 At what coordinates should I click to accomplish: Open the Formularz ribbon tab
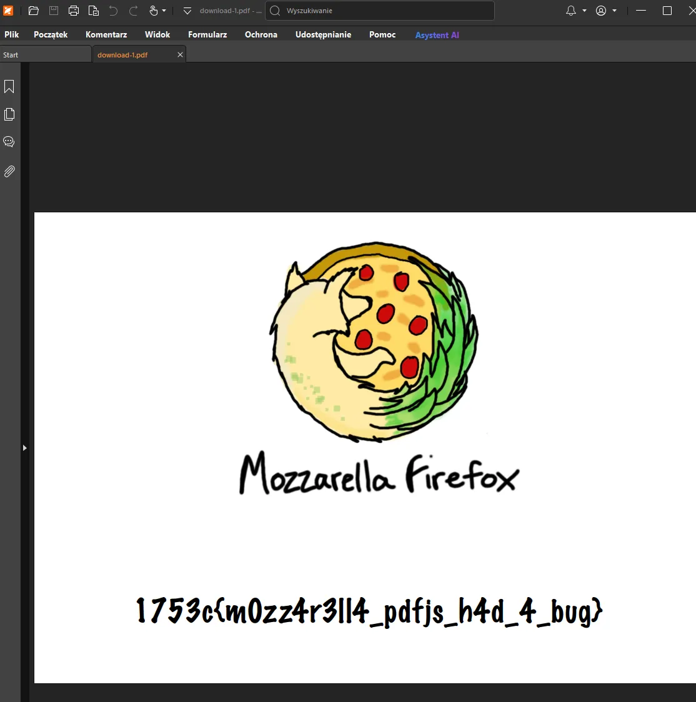coord(207,34)
